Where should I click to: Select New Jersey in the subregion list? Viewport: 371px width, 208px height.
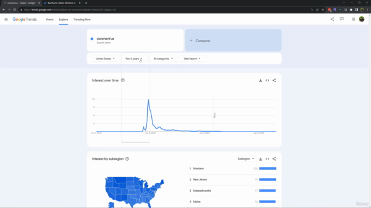coord(200,180)
